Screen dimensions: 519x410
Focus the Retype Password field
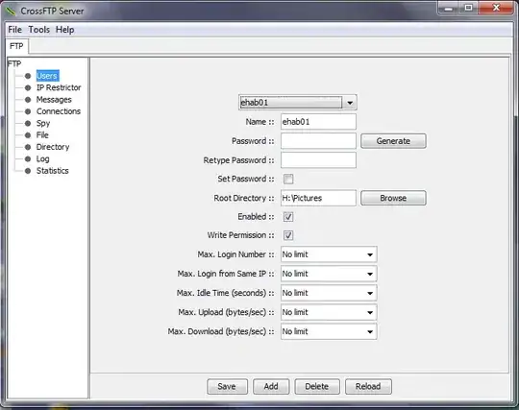pos(318,160)
